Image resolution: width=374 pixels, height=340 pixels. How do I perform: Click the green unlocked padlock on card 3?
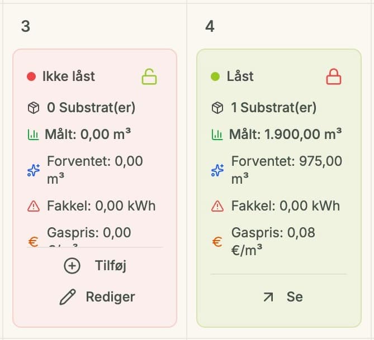pos(149,76)
